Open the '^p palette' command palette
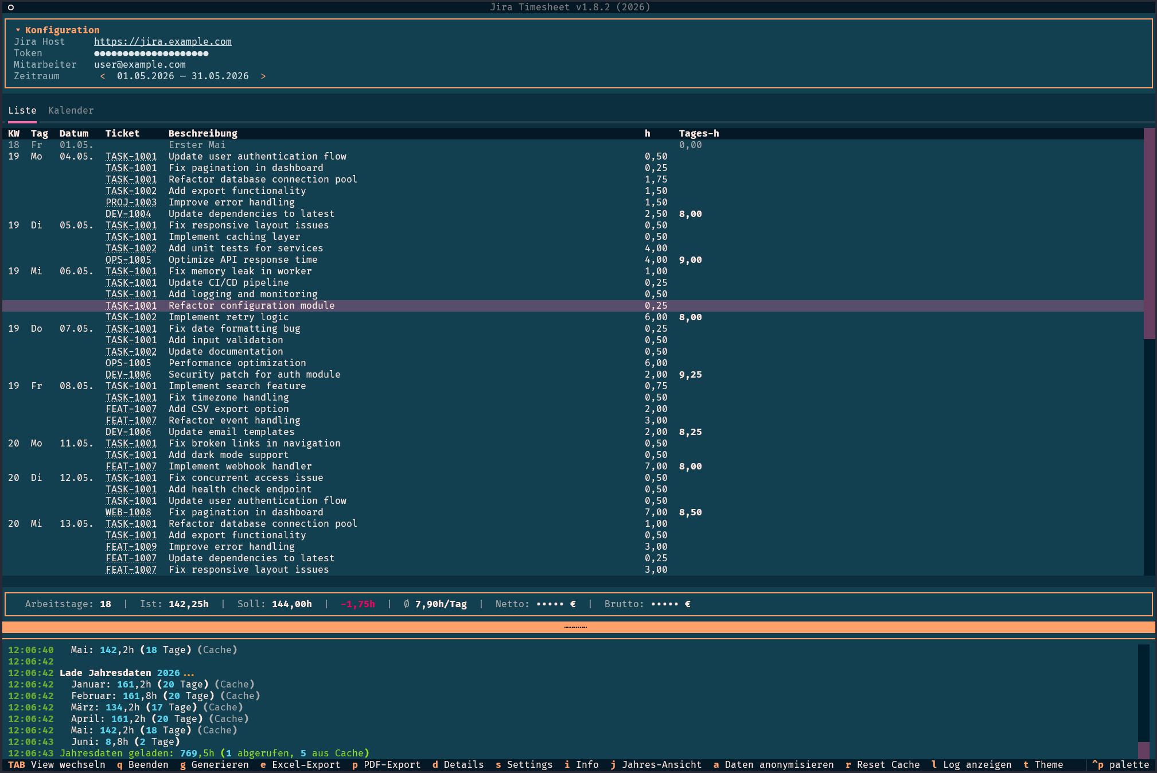This screenshot has width=1157, height=773. click(x=1121, y=764)
